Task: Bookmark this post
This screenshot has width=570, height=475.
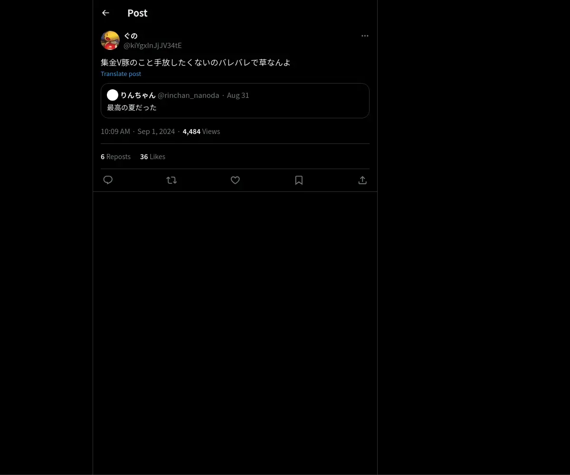Action: tap(299, 180)
